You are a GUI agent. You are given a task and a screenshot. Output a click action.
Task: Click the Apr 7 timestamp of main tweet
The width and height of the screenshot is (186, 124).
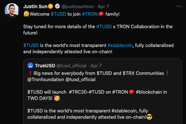(103, 7)
